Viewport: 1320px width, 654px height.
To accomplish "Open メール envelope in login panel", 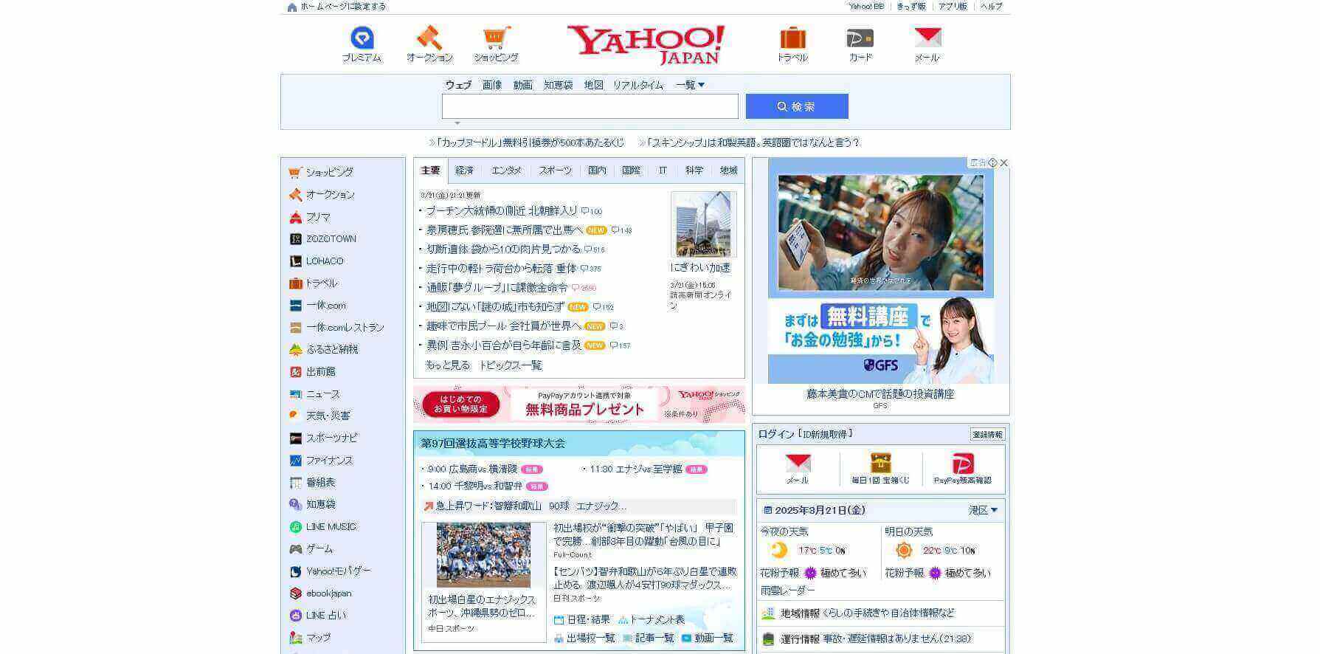I will (798, 464).
